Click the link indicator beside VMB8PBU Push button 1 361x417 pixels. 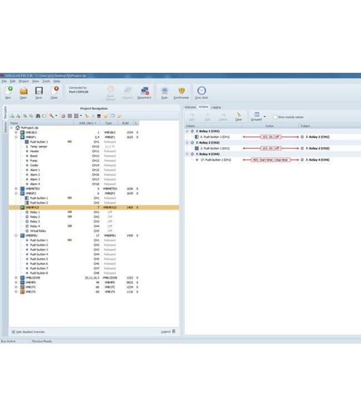click(69, 240)
